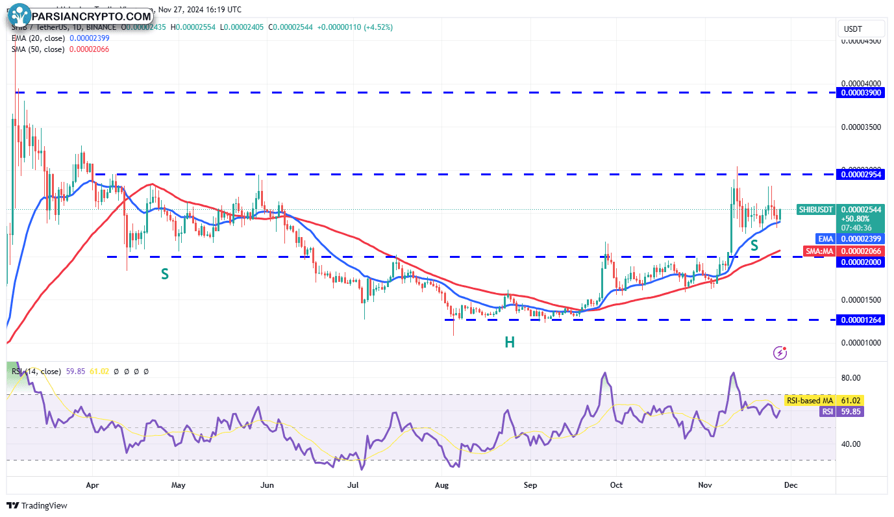Click the Aug label on time axis
The width and height of the screenshot is (894, 517).
442,485
